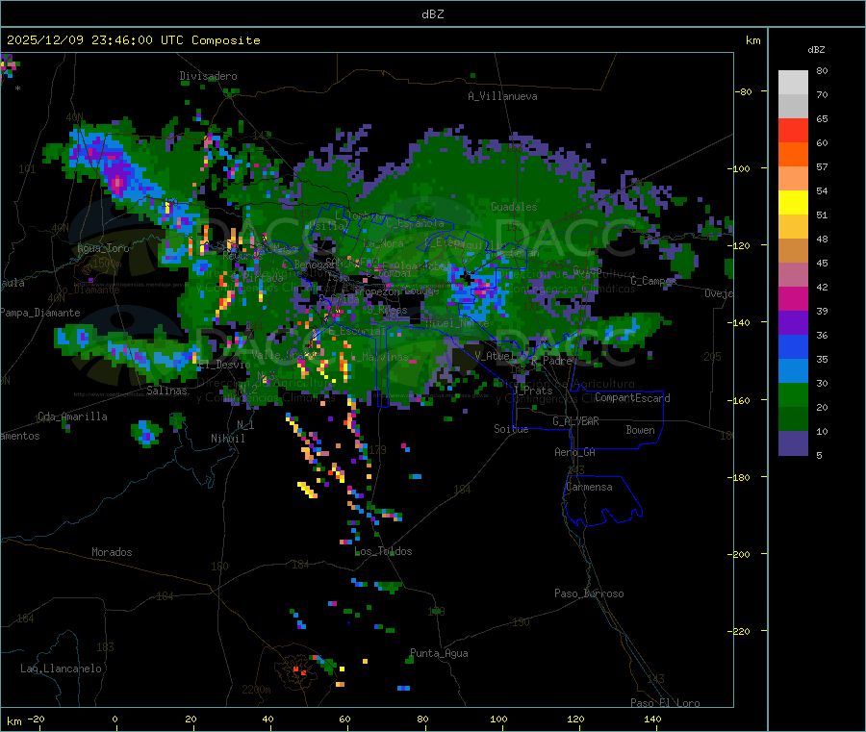Click the slate 5–10 dBZ legend swatch

793,443
